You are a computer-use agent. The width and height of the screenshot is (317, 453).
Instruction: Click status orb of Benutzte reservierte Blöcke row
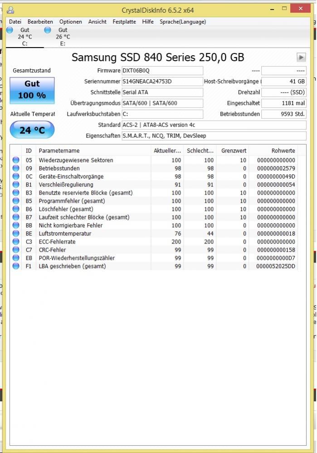[16, 193]
